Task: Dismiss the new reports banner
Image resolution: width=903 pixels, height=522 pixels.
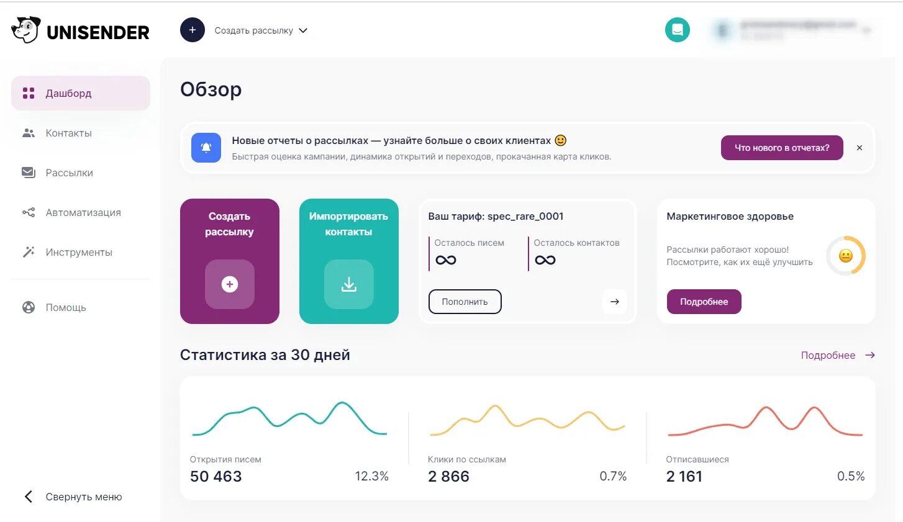Action: coord(860,148)
